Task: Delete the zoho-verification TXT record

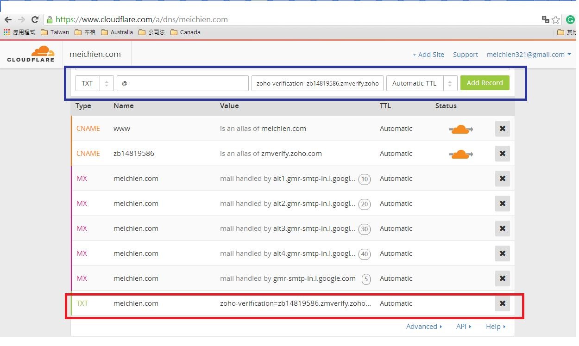Action: tap(503, 303)
